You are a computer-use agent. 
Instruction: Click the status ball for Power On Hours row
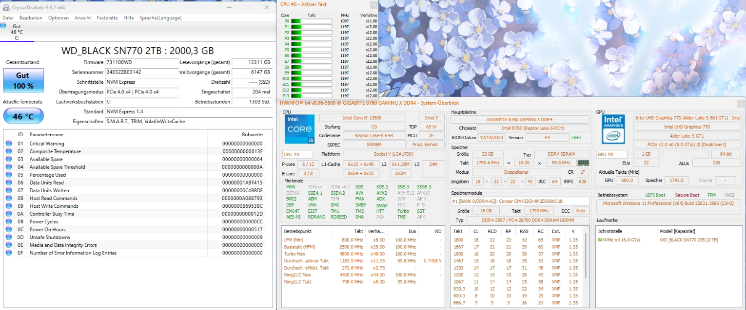tap(9, 229)
